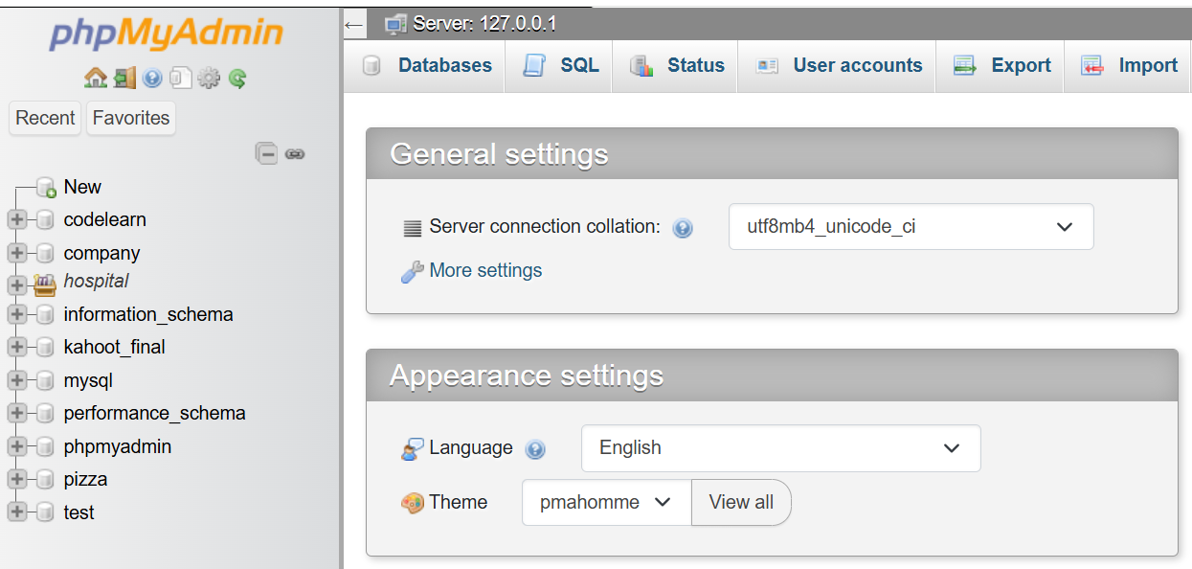
Task: Open the Language dropdown showing English
Action: pyautogui.click(x=780, y=448)
